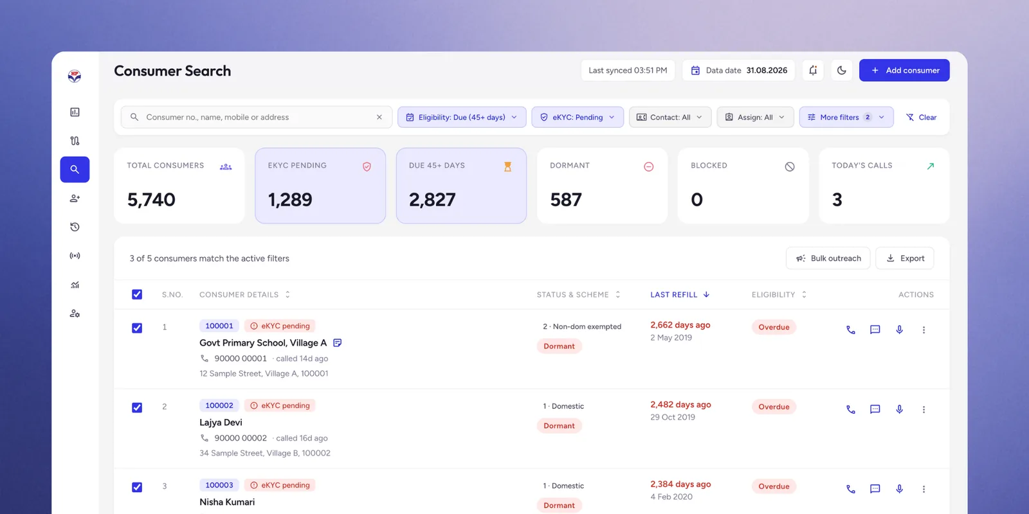Open three-dot menu for Lajya Devi
This screenshot has height=514, width=1029.
click(x=924, y=409)
